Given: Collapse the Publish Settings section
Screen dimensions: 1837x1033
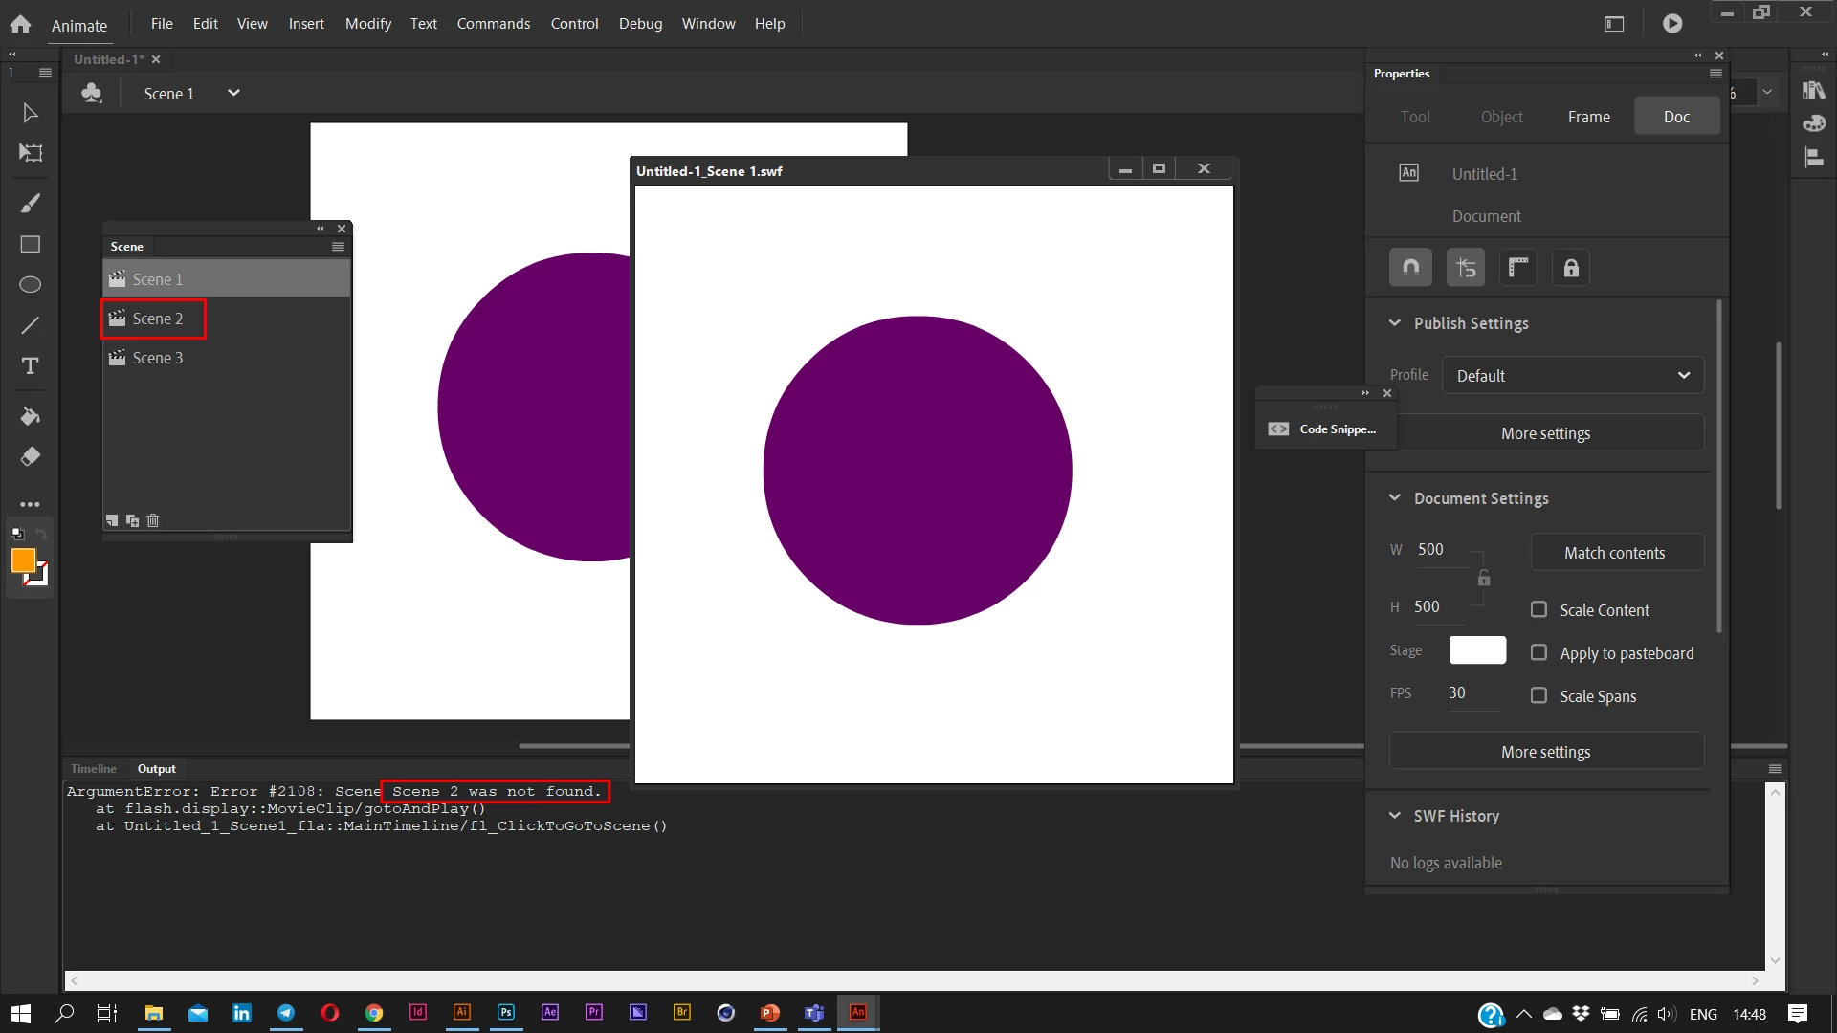Looking at the screenshot, I should 1395,323.
